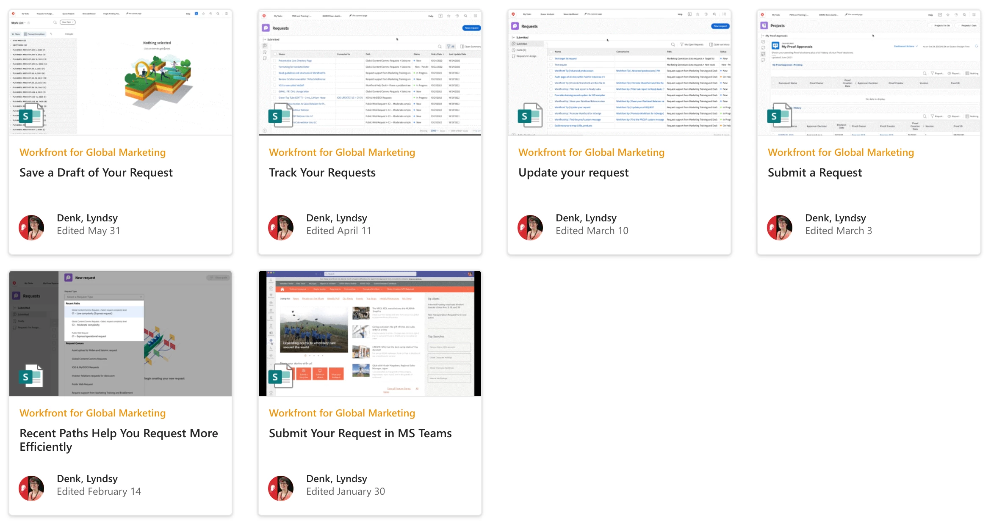Click Sway icon on Save a Draft card
This screenshot has width=991, height=524.
(30, 116)
